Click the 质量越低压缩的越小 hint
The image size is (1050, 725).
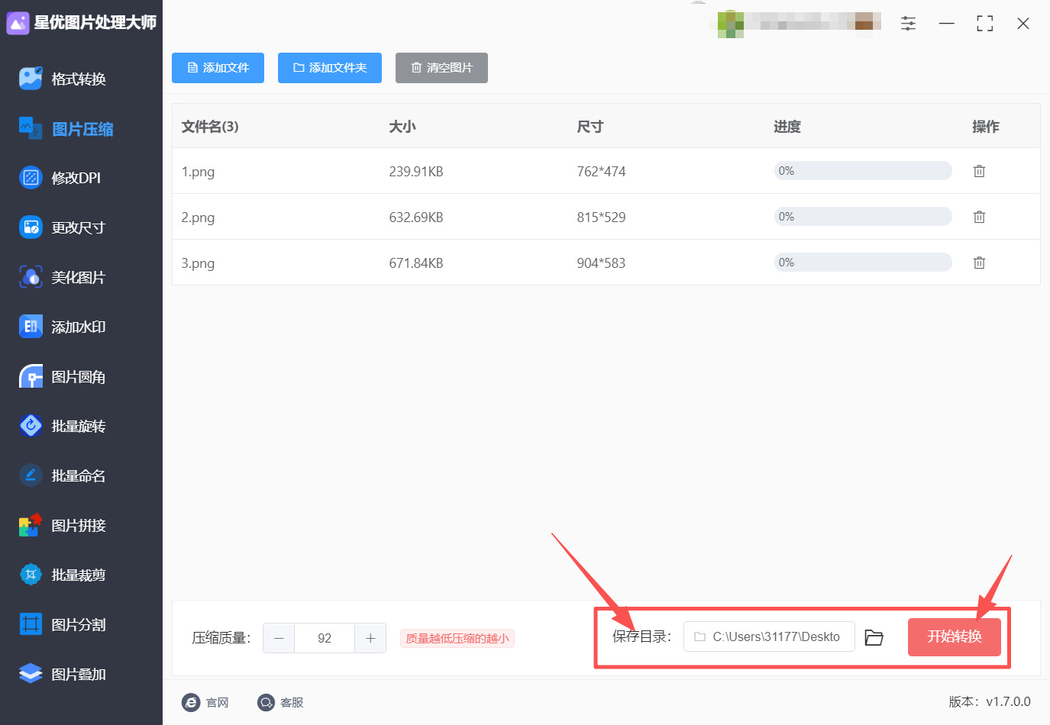pyautogui.click(x=457, y=638)
